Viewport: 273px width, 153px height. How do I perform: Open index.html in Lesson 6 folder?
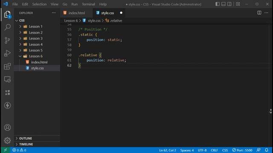tap(39, 62)
